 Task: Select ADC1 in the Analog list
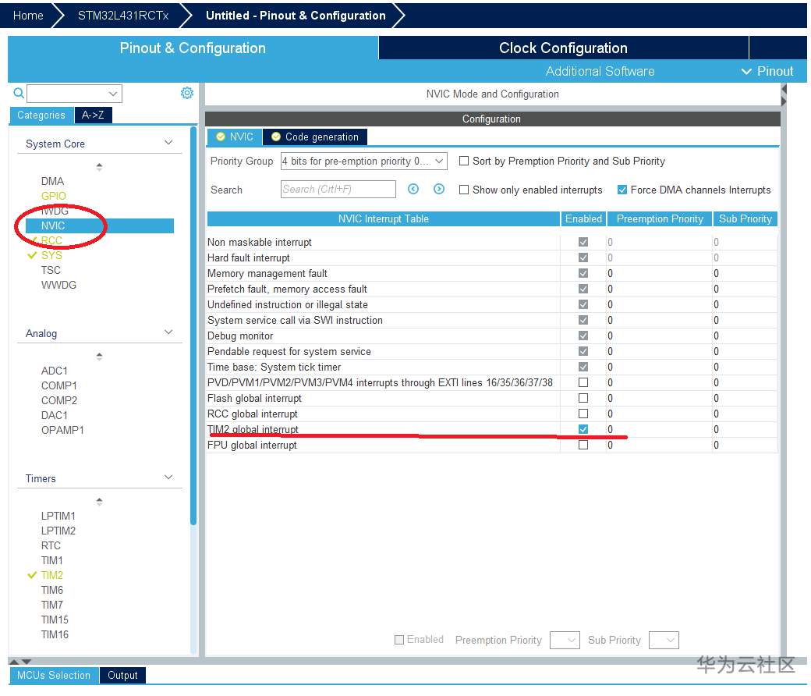(55, 371)
